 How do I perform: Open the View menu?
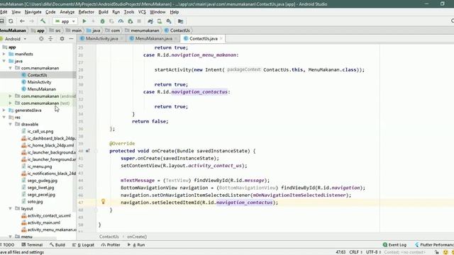pyautogui.click(x=16, y=12)
